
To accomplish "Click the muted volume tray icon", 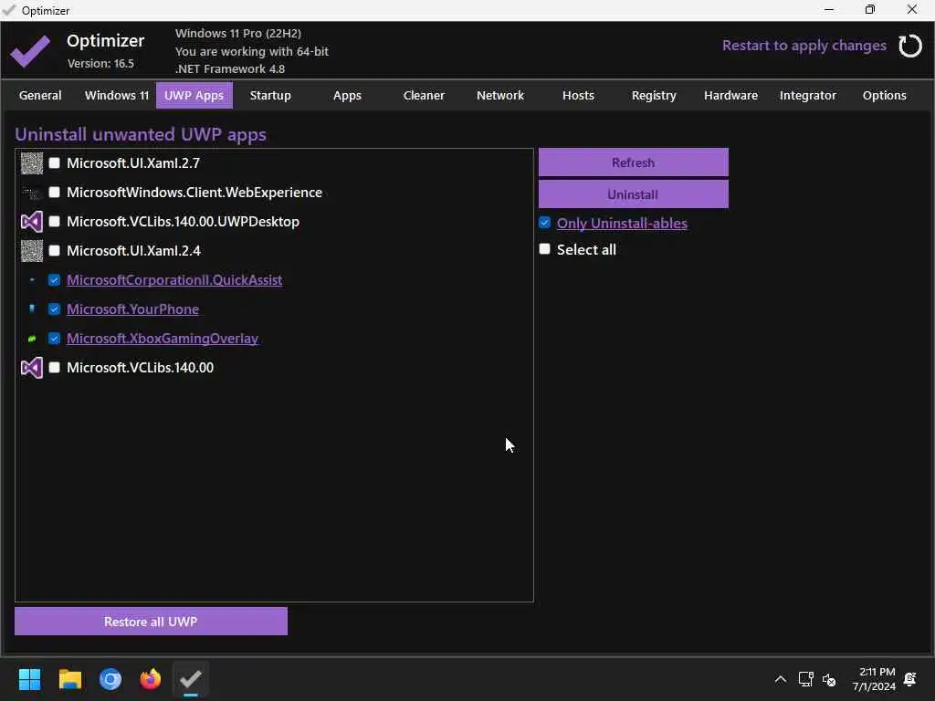I will pyautogui.click(x=829, y=679).
